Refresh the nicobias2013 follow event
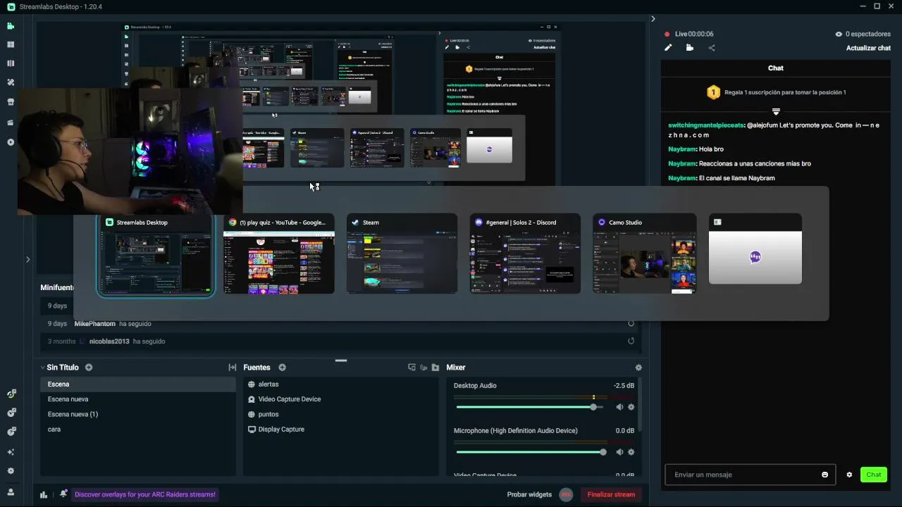 (631, 342)
